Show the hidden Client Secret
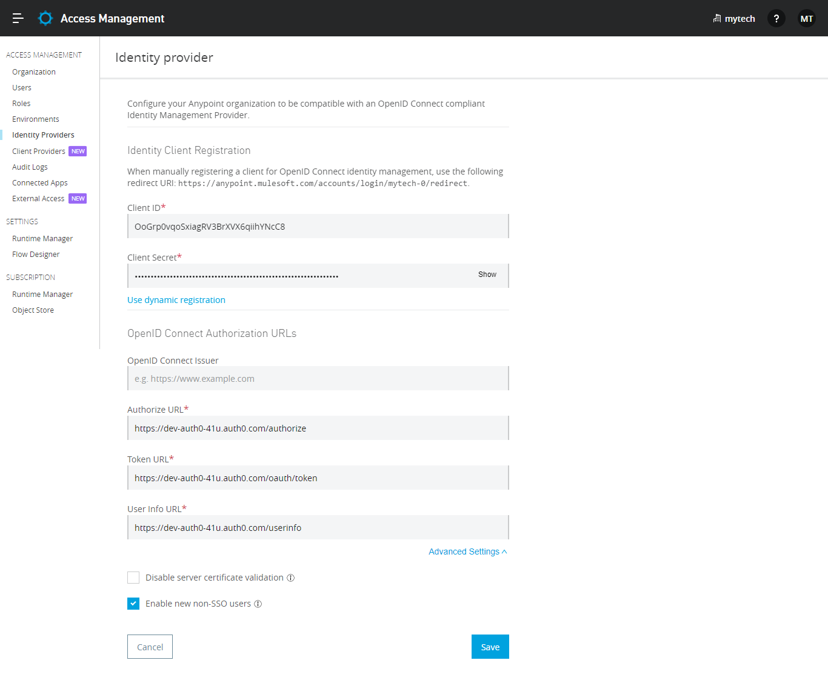Screen dimensions: 828x683 [487, 275]
